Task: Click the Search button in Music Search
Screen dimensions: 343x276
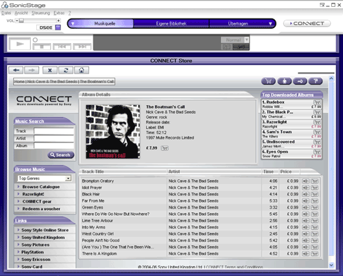Action: point(61,155)
